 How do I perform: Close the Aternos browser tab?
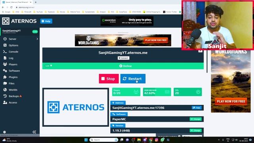[31, 2]
